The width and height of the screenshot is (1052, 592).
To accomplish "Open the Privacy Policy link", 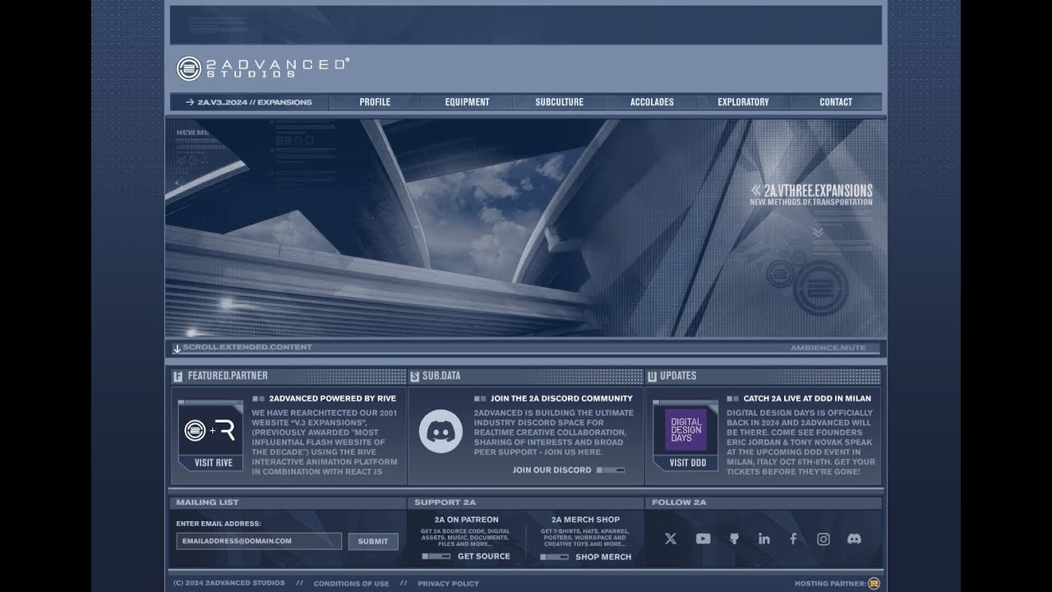I will (x=448, y=584).
